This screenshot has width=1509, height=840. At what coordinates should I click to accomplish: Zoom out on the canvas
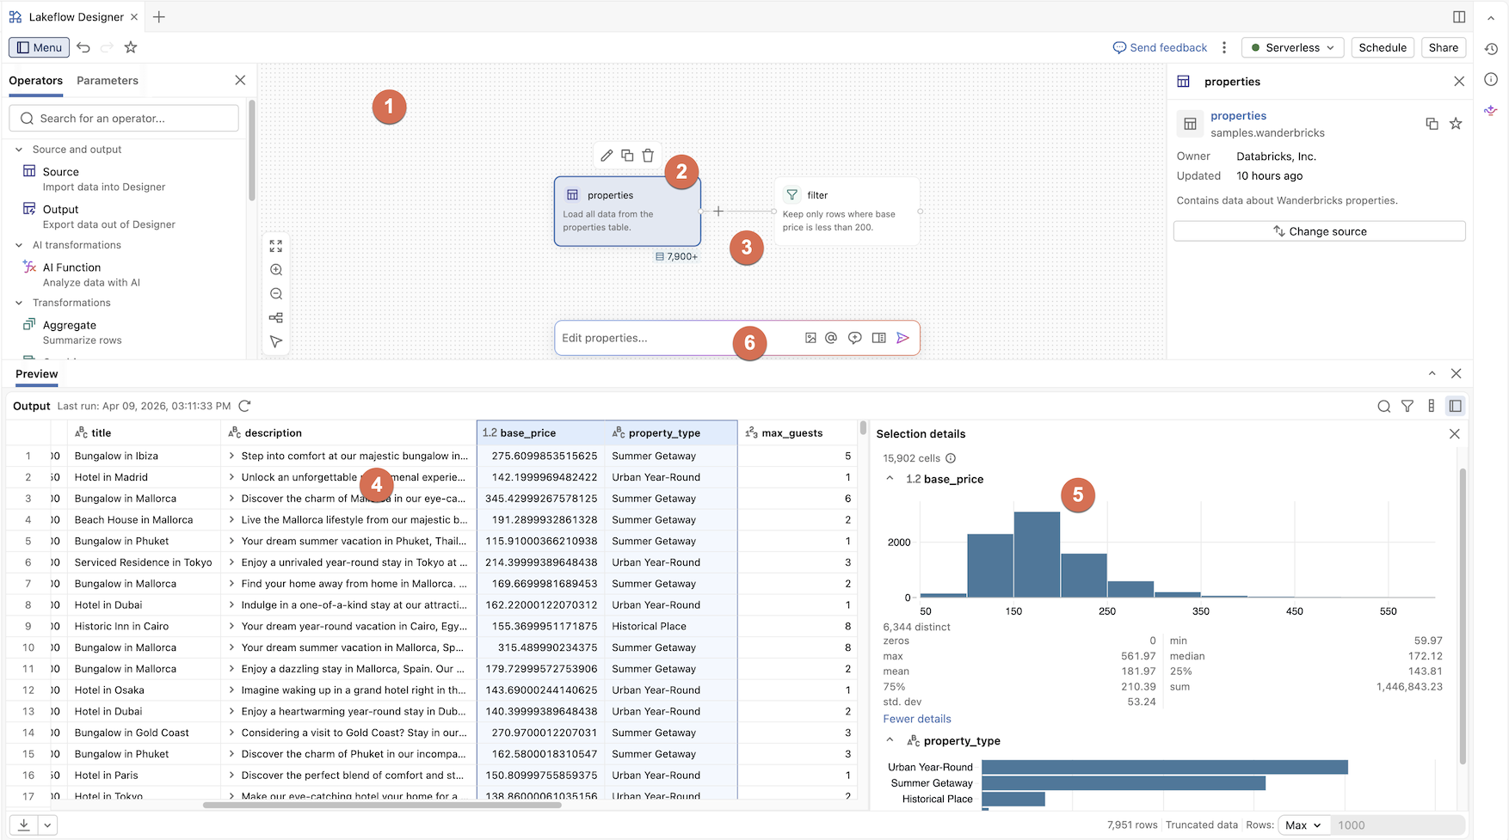(x=276, y=294)
